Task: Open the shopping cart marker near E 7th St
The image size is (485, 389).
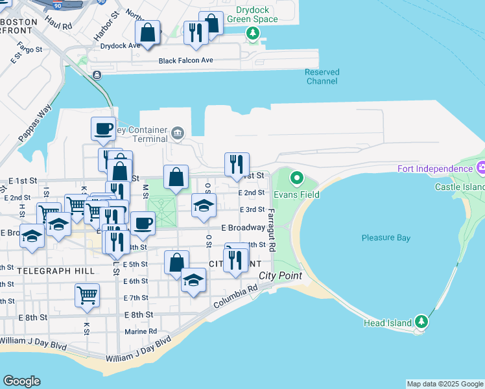Action: point(87,295)
